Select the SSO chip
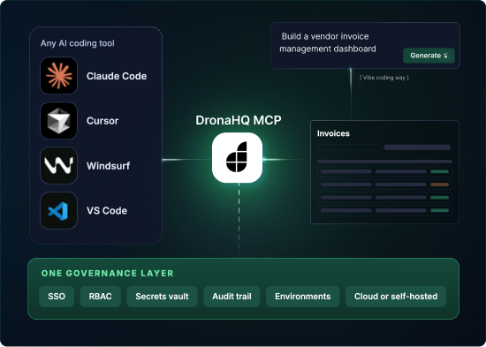Screen dimensions: 486x347 click(x=57, y=297)
